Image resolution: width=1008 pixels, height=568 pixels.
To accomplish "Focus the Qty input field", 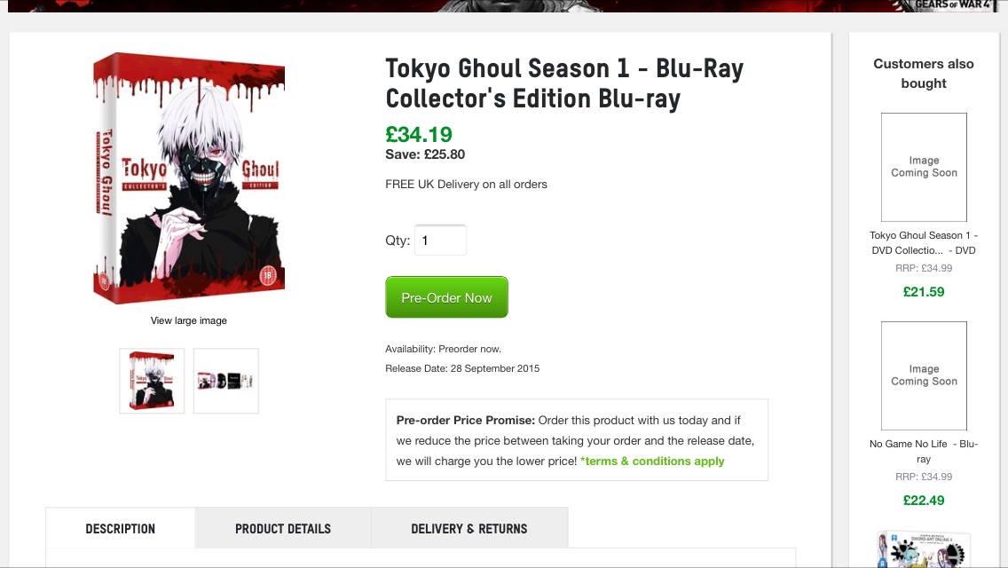I will (440, 240).
